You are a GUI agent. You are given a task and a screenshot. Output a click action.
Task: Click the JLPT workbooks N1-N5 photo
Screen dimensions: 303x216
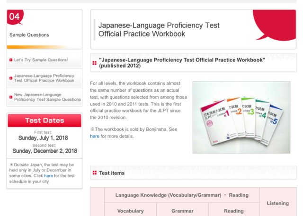click(x=241, y=117)
